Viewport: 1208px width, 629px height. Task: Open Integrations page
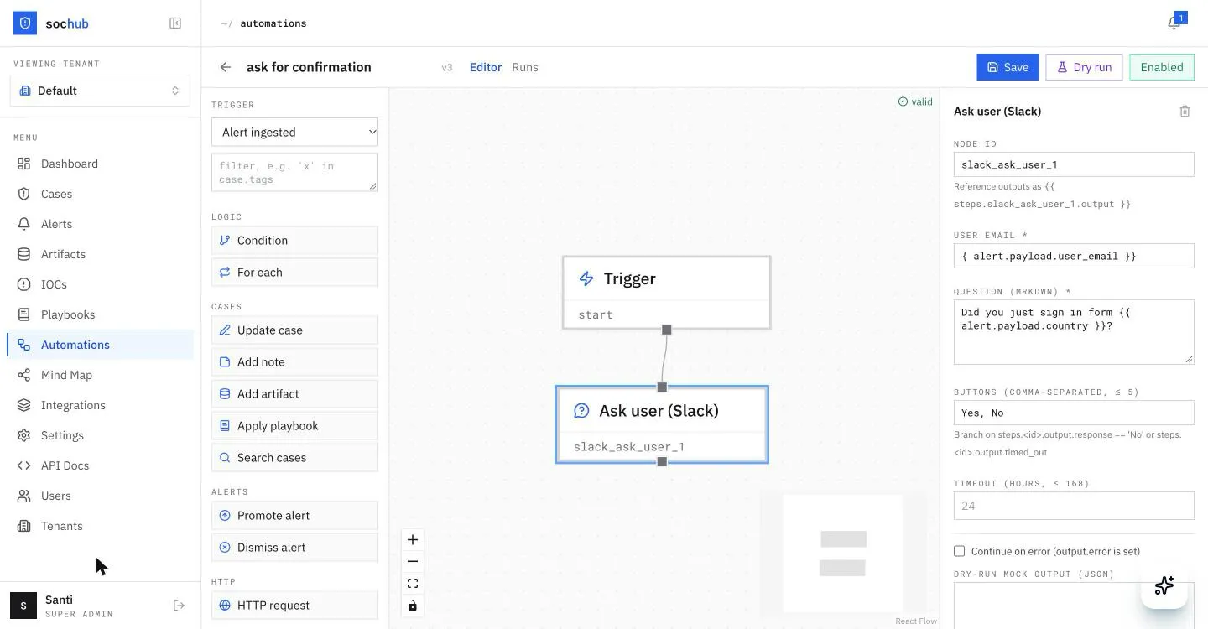click(100, 405)
